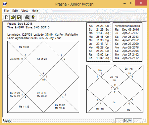The width and height of the screenshot is (149, 125).
Task: Minimize the Junior Jyotish window
Action: point(124,3)
